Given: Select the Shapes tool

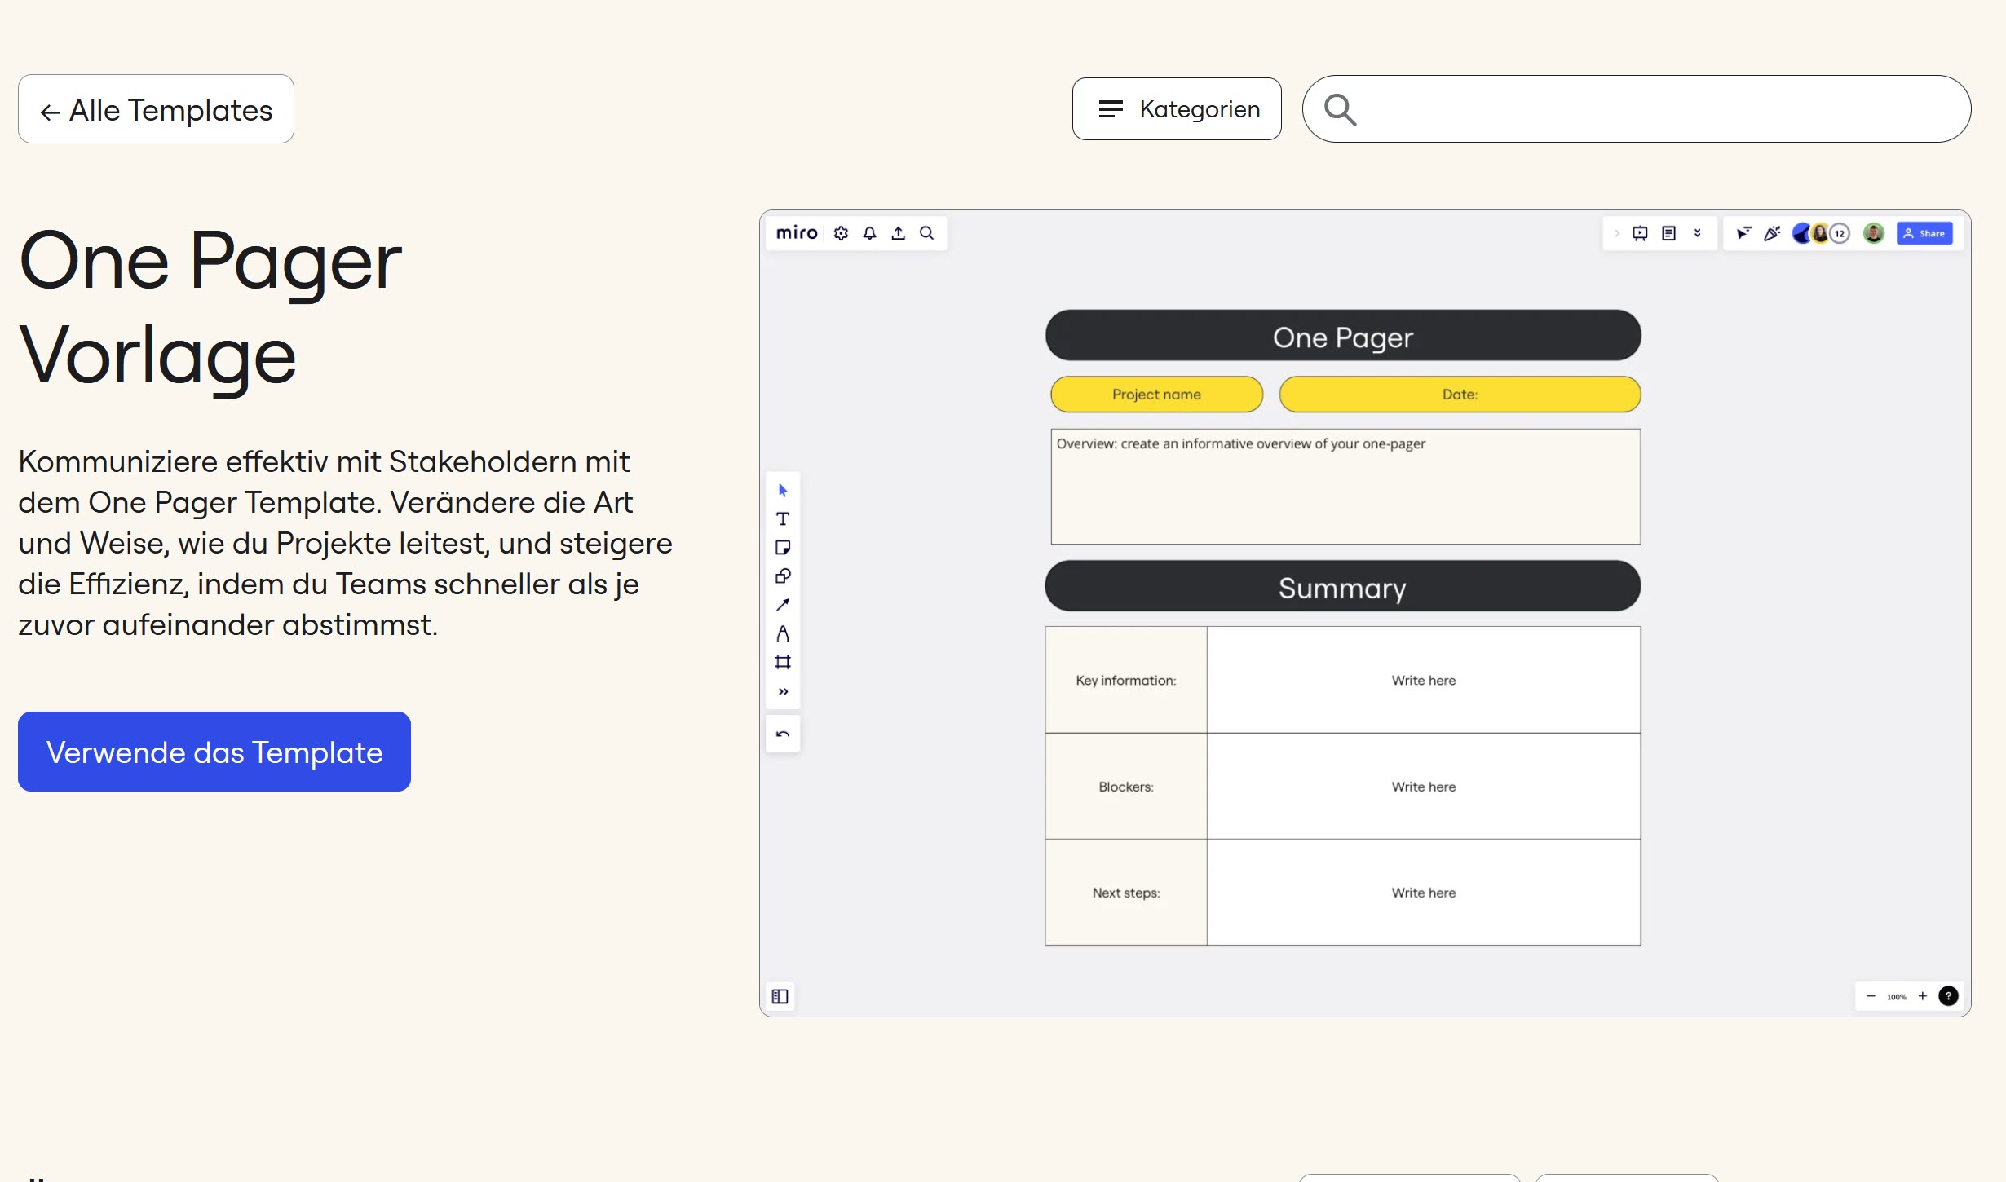Looking at the screenshot, I should (x=783, y=576).
